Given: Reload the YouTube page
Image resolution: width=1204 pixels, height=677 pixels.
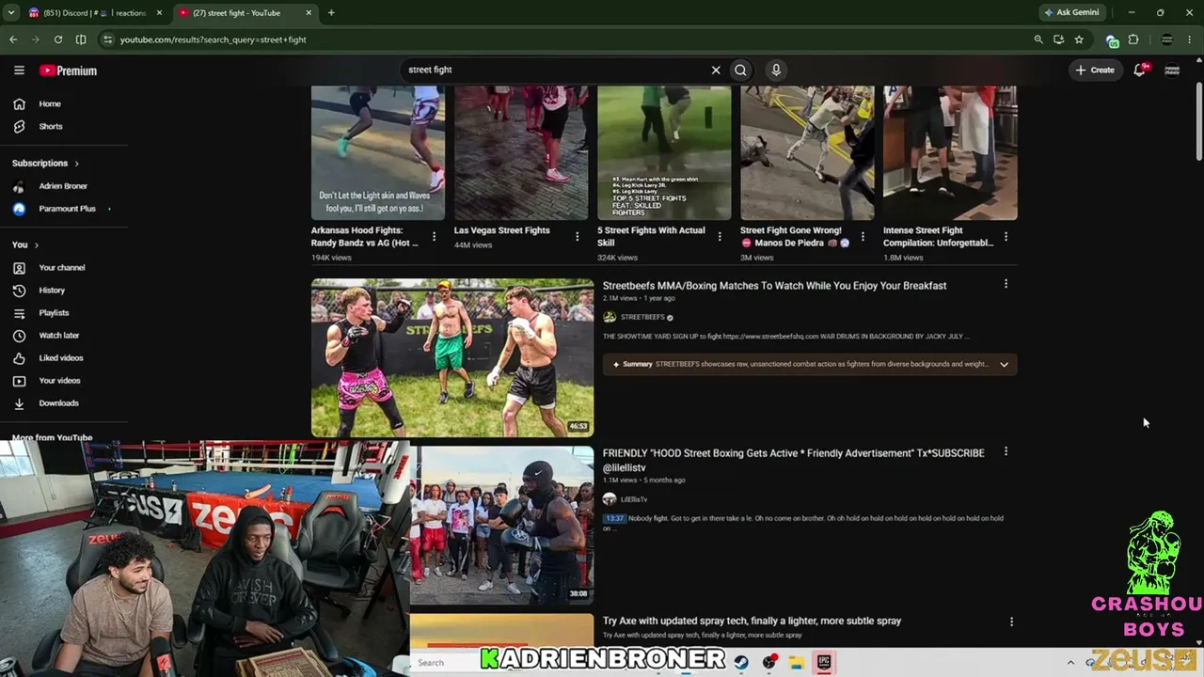Looking at the screenshot, I should [x=58, y=39].
